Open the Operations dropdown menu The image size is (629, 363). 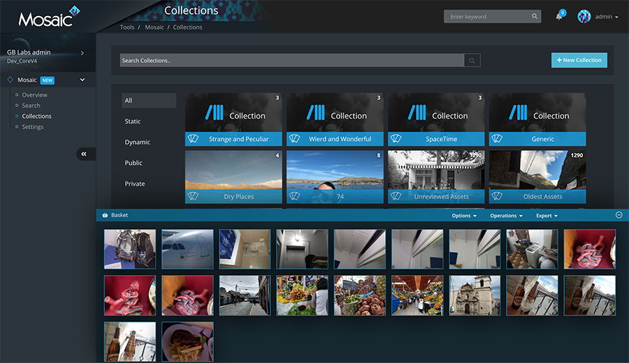pyautogui.click(x=506, y=216)
